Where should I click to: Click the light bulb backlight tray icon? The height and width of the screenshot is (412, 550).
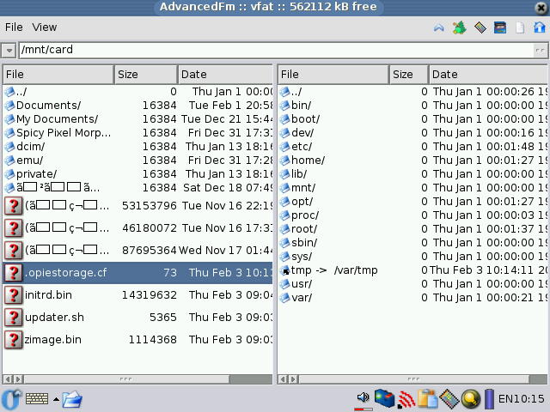click(470, 399)
